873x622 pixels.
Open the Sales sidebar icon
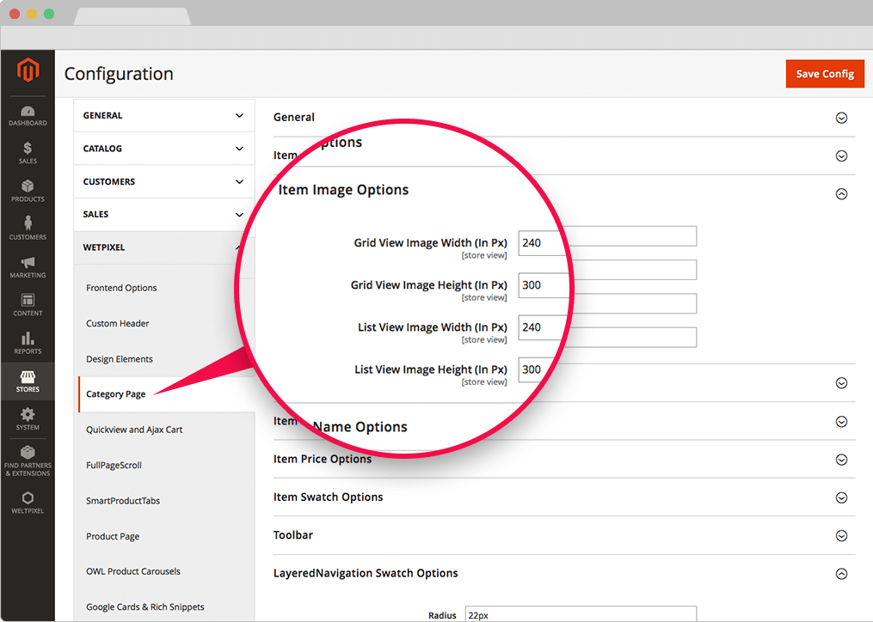click(28, 153)
